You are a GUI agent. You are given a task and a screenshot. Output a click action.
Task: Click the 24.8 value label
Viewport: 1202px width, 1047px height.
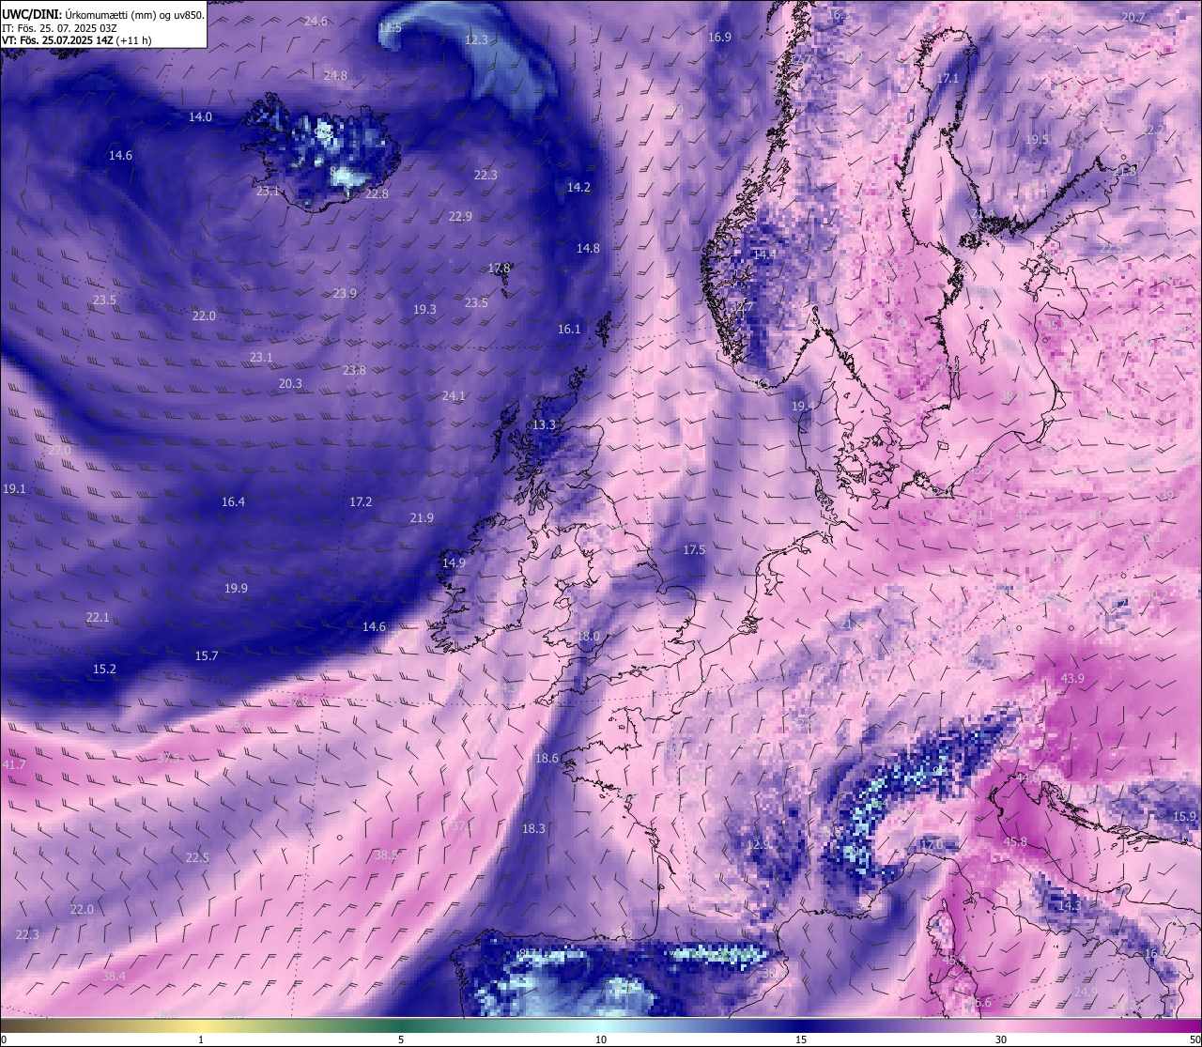pos(335,75)
